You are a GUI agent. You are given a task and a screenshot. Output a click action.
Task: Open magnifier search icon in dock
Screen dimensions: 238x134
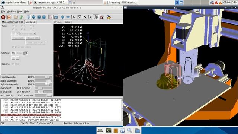point(129,131)
